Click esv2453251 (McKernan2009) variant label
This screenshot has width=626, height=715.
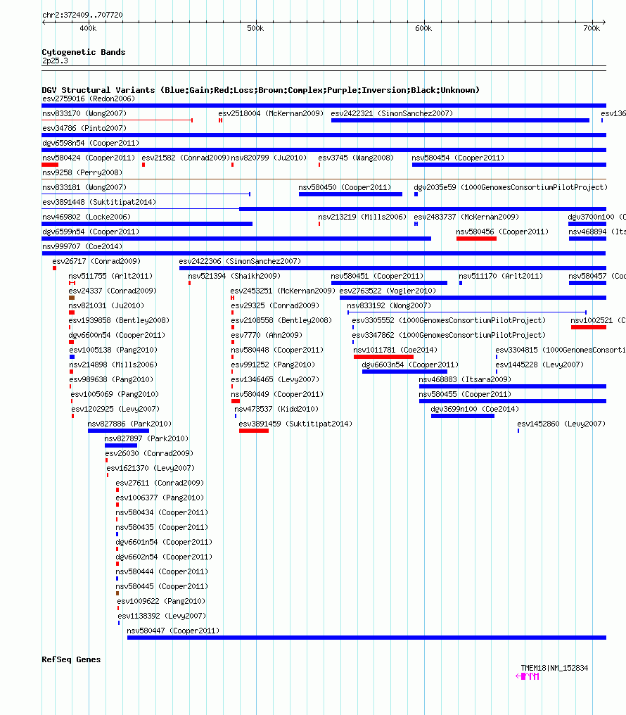tap(283, 291)
